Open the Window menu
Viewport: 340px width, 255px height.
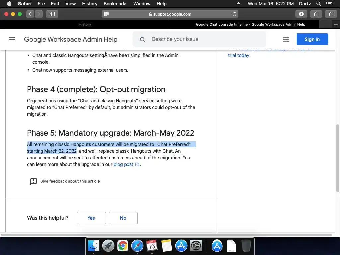[x=142, y=4]
